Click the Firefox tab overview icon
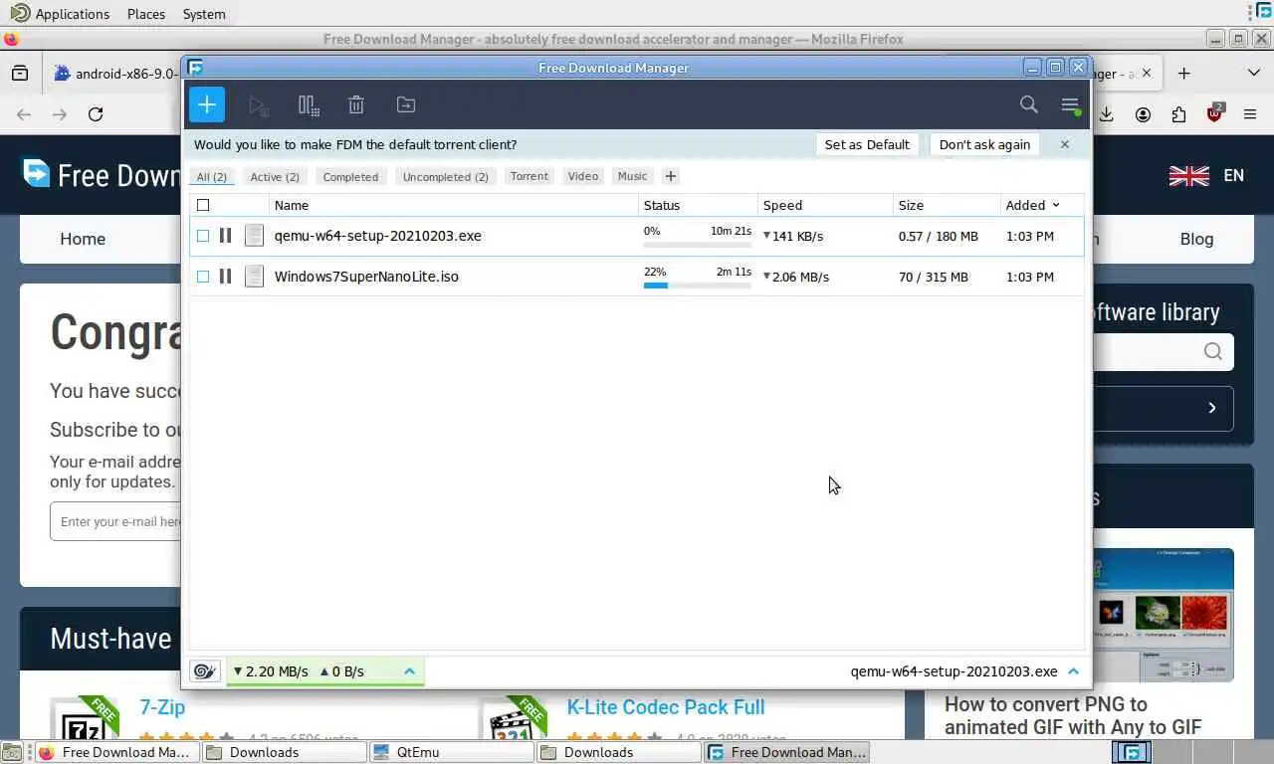1274x764 pixels. click(x=19, y=73)
